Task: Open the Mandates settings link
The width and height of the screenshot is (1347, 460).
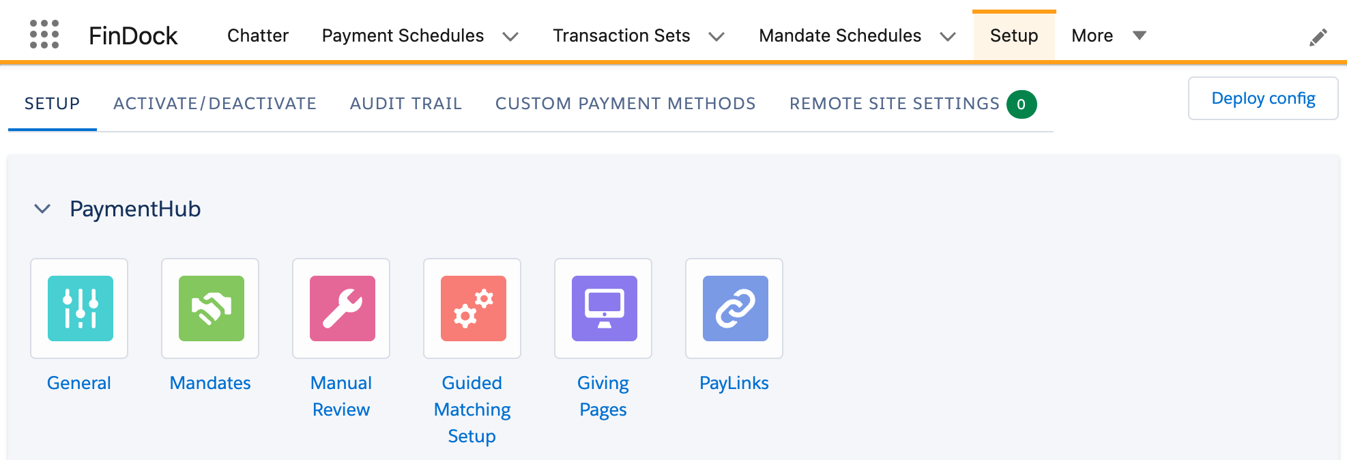Action: [x=210, y=382]
